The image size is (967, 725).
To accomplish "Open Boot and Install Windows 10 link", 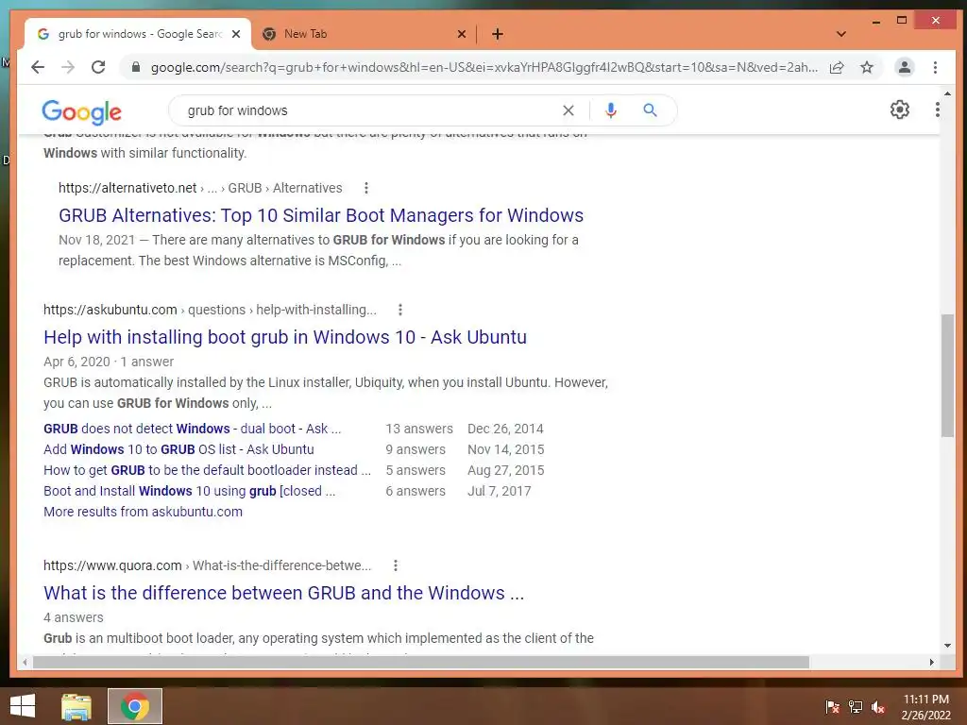I will (189, 491).
